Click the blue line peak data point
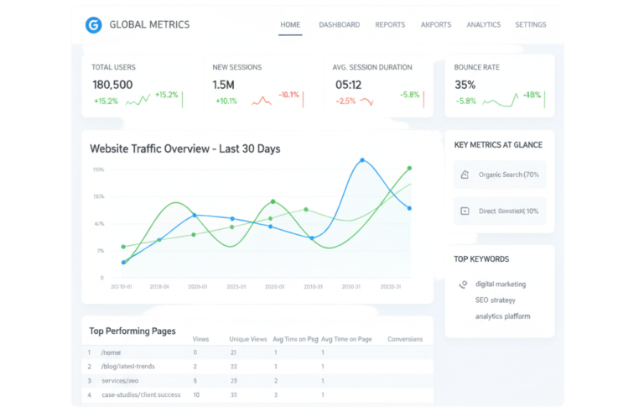 coord(362,159)
